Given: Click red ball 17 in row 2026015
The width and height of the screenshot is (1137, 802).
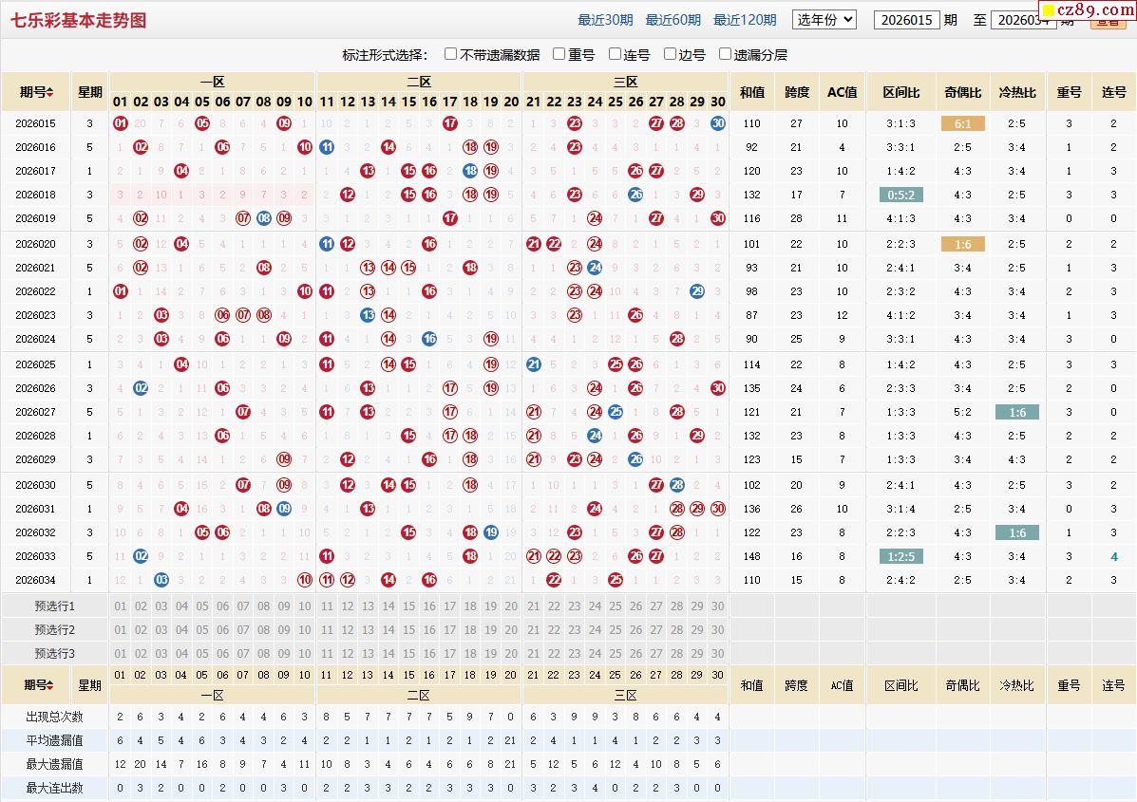Looking at the screenshot, I should [450, 123].
